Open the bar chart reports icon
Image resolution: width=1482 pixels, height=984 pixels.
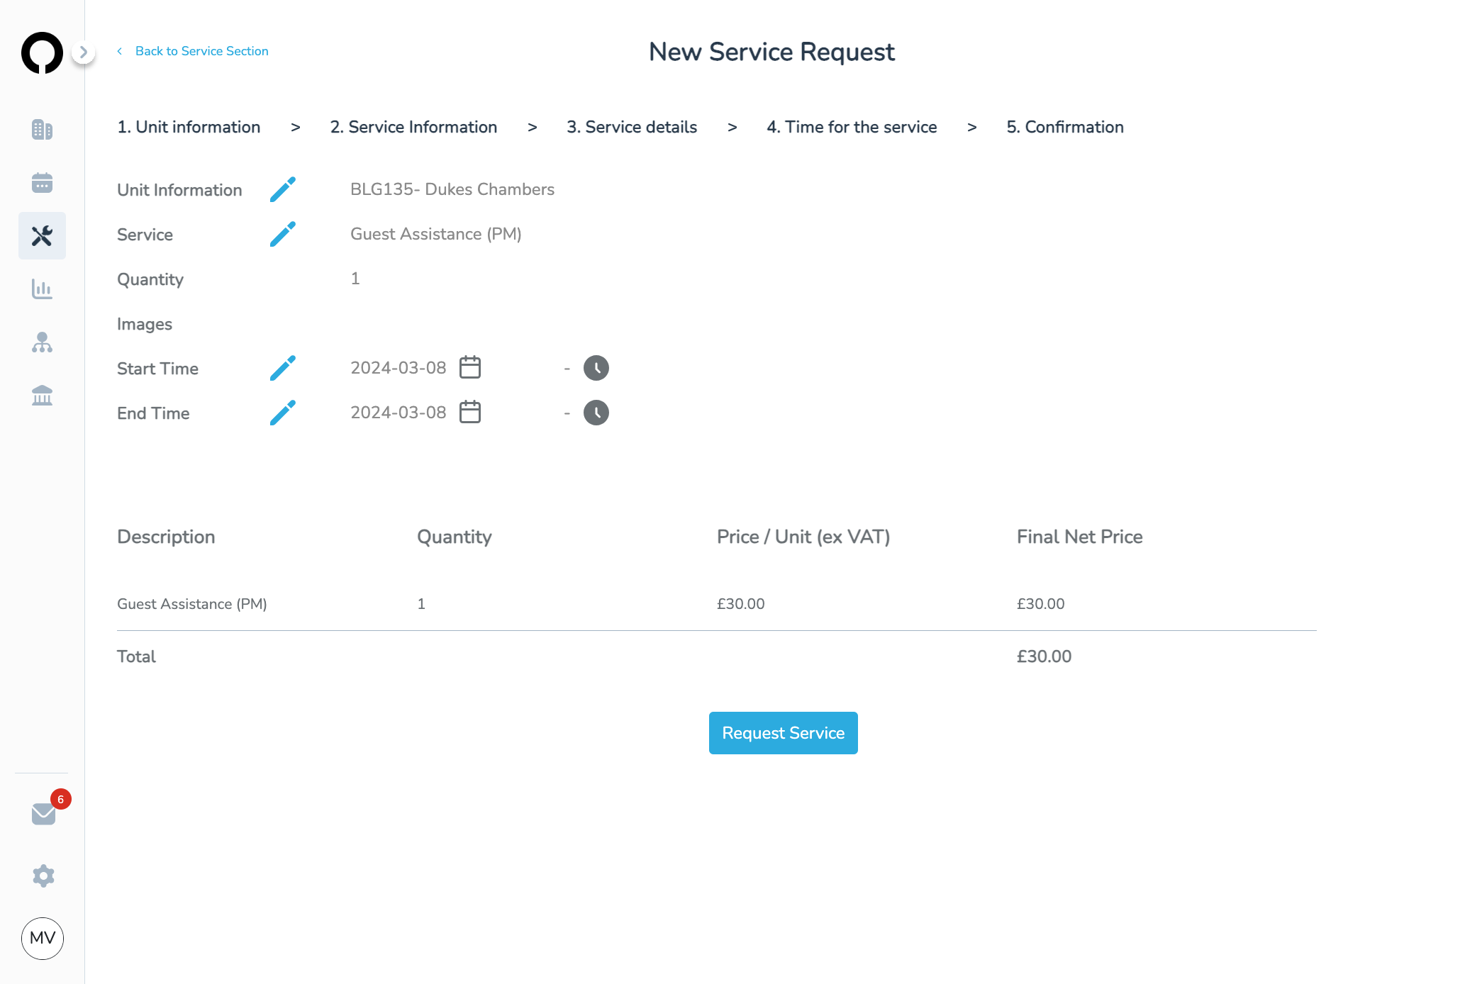click(x=42, y=289)
